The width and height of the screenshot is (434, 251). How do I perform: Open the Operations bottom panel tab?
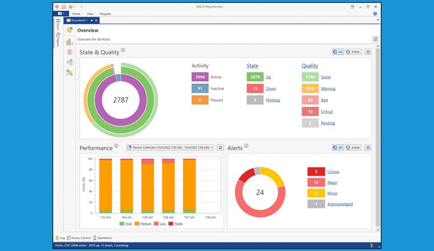(102, 238)
